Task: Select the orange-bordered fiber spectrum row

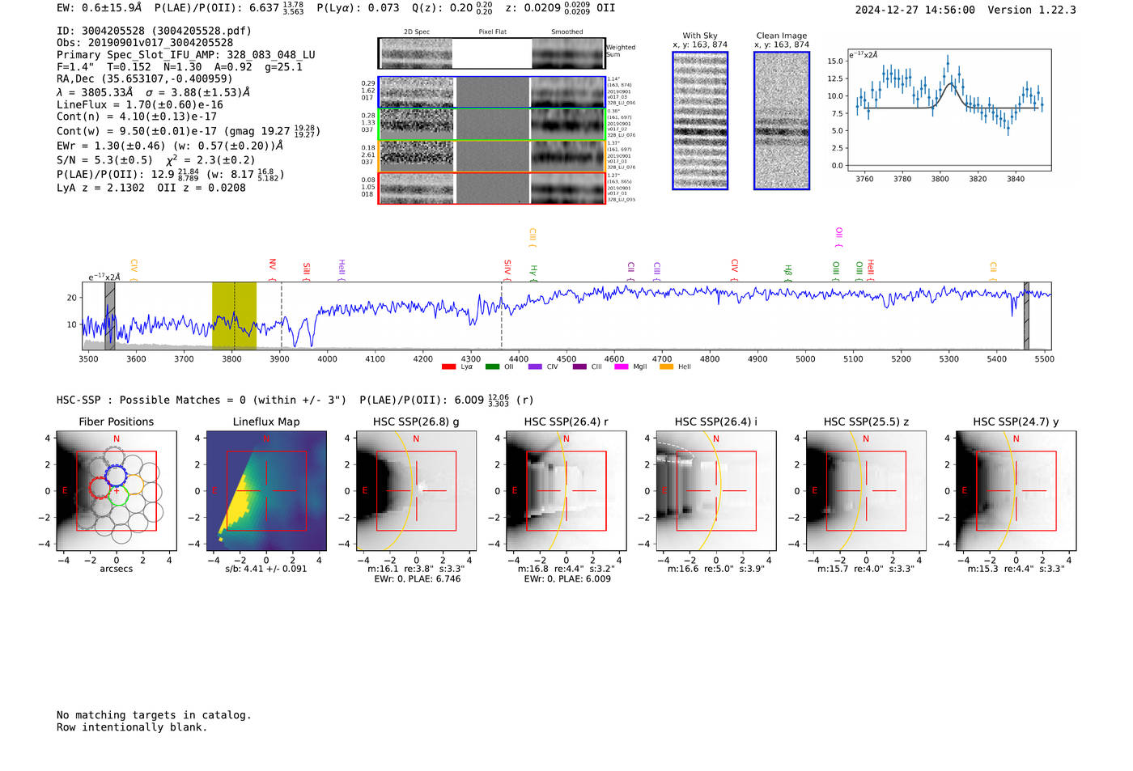Action: (x=492, y=156)
